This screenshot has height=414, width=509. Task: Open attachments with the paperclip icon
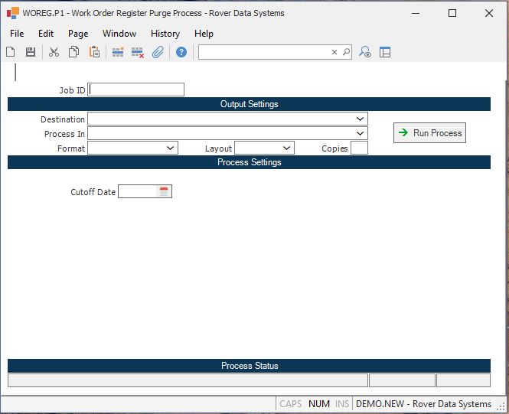point(158,52)
